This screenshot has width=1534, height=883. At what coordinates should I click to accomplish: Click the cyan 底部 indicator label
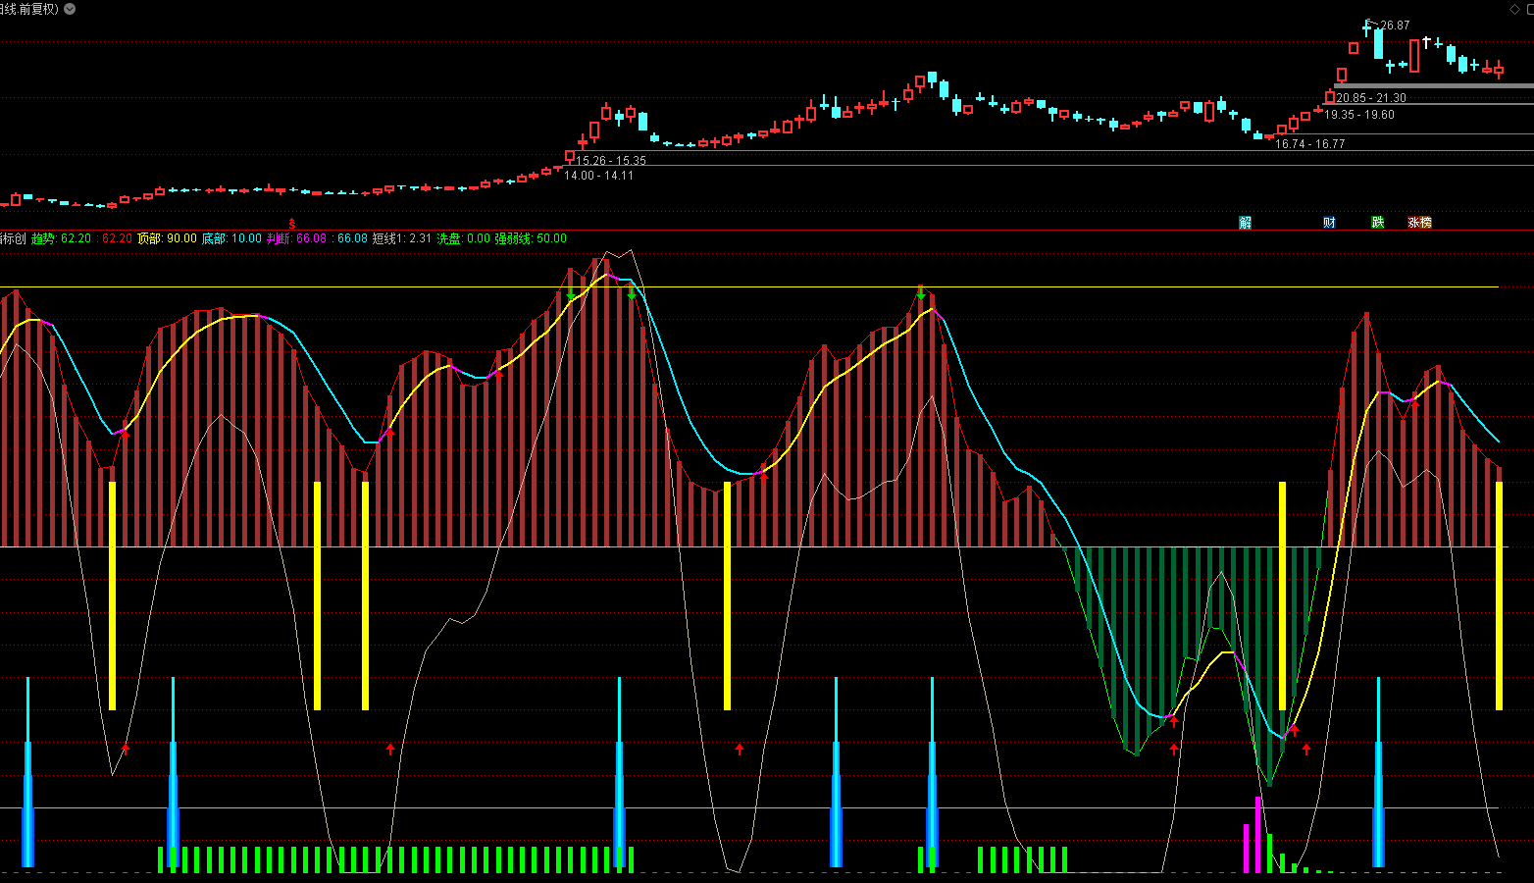click(x=215, y=238)
